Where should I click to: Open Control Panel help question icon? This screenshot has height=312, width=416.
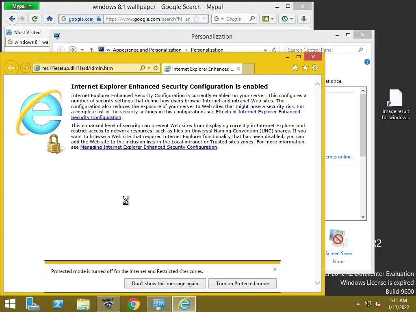pyautogui.click(x=367, y=62)
